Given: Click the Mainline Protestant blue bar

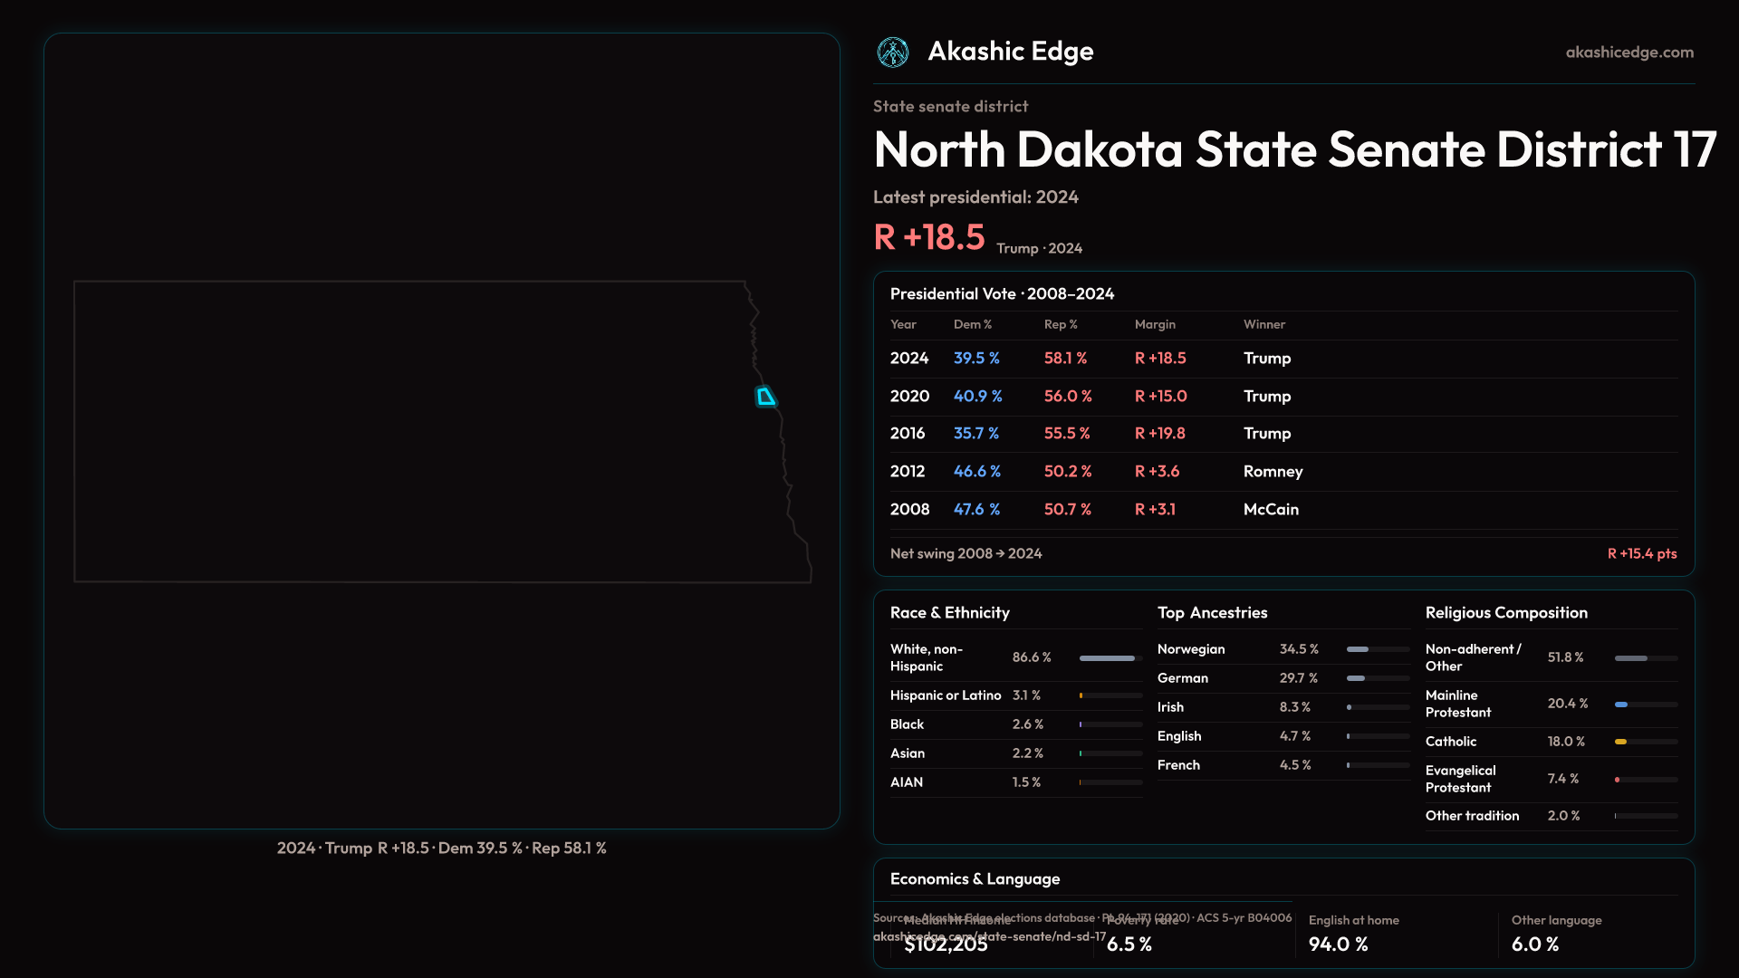Looking at the screenshot, I should pyautogui.click(x=1621, y=705).
